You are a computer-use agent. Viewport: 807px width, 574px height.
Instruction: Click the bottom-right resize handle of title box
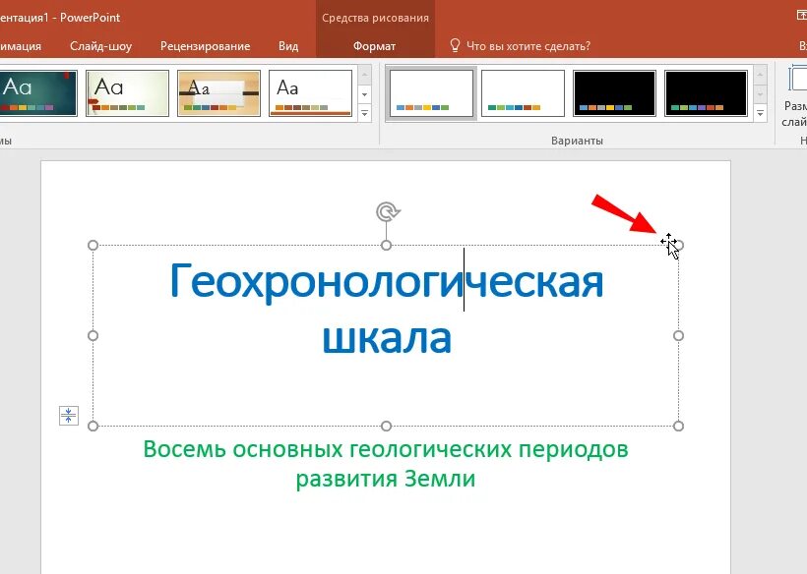tap(678, 426)
